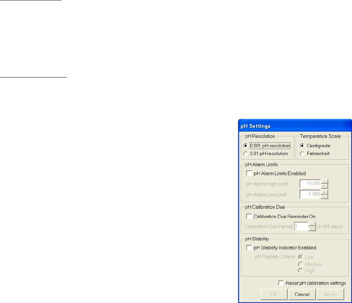Decrease pH Alarm Low Limit with down arrow
This screenshot has width=352, height=303.
coord(324,196)
